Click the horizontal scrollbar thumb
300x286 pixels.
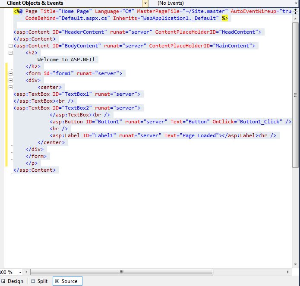[122, 272]
